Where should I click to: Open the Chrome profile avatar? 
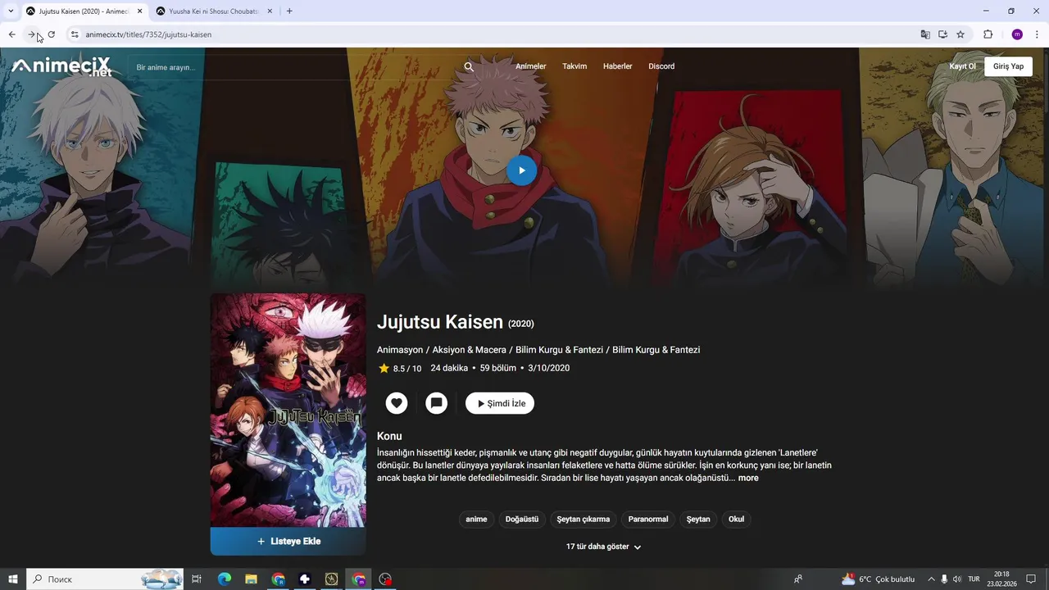pos(1017,34)
